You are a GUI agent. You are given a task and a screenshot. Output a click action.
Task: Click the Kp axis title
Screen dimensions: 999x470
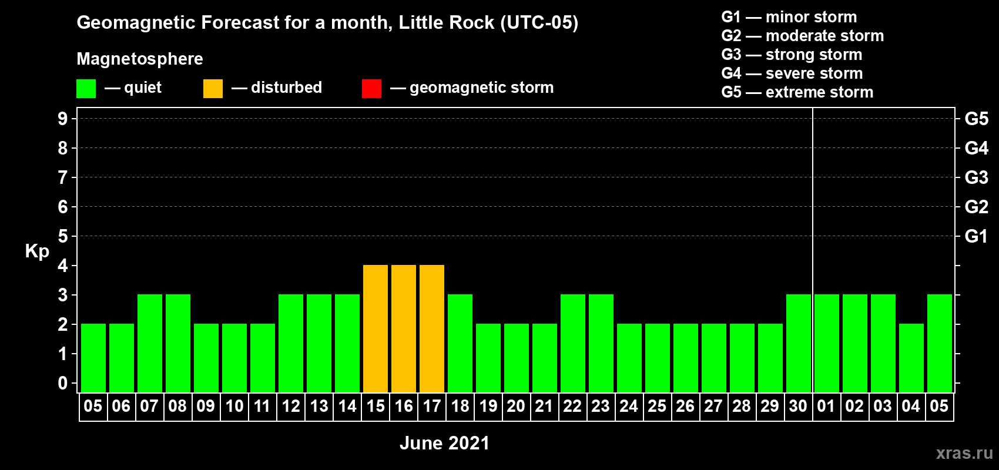tap(37, 251)
